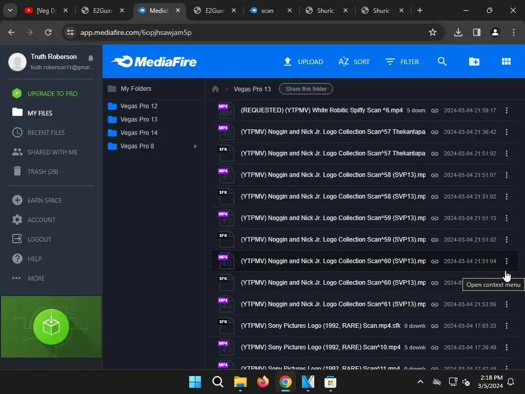Click SFK icon of Scan^57 Thekantapa file
The height and width of the screenshot is (394, 525).
[226, 153]
